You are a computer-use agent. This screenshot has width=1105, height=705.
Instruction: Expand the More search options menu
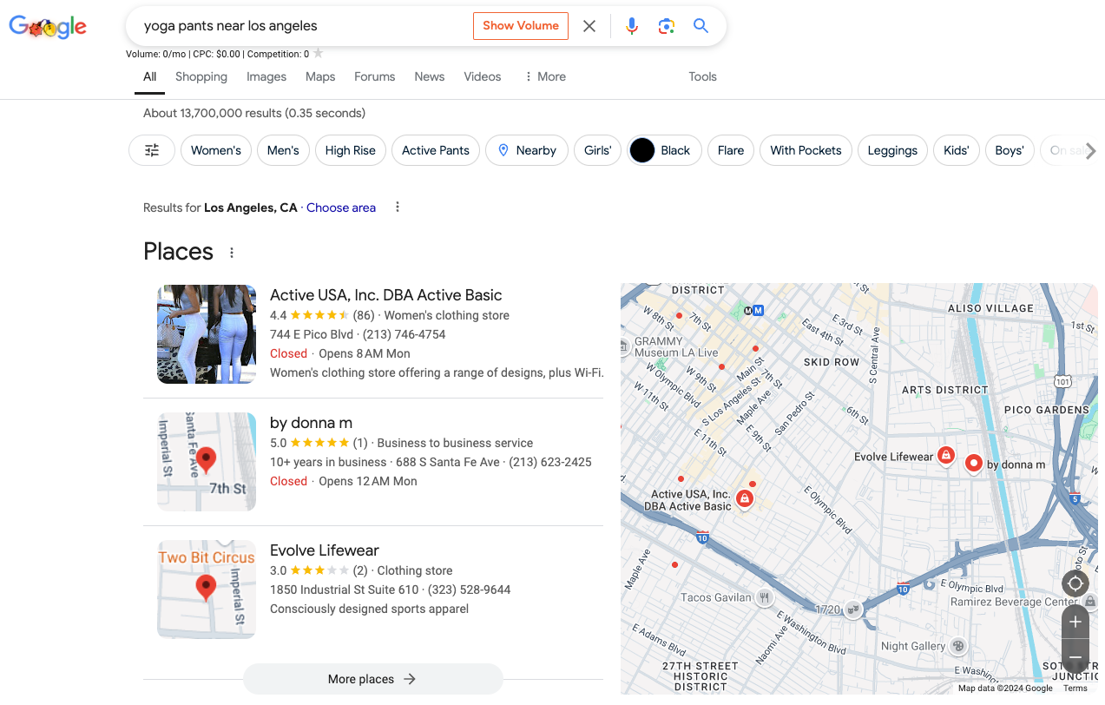point(545,76)
